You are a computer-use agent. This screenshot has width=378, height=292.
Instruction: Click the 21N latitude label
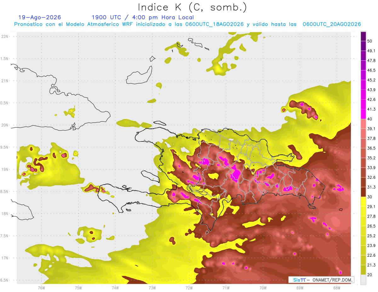point(5,81)
